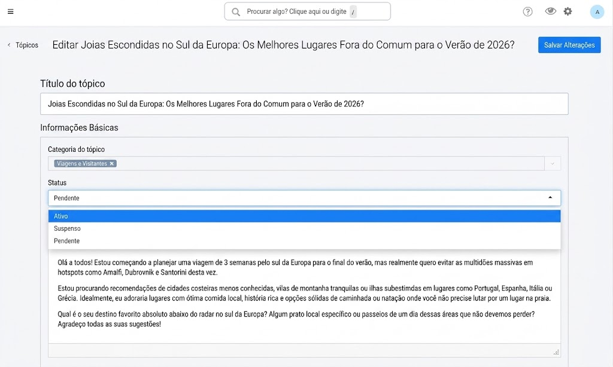Open the settings gear icon
The image size is (613, 367).
[x=568, y=11]
